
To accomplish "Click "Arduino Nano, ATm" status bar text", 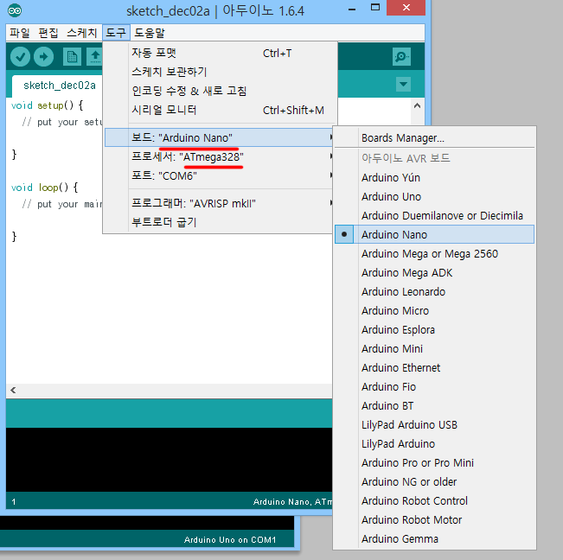I will [x=292, y=501].
